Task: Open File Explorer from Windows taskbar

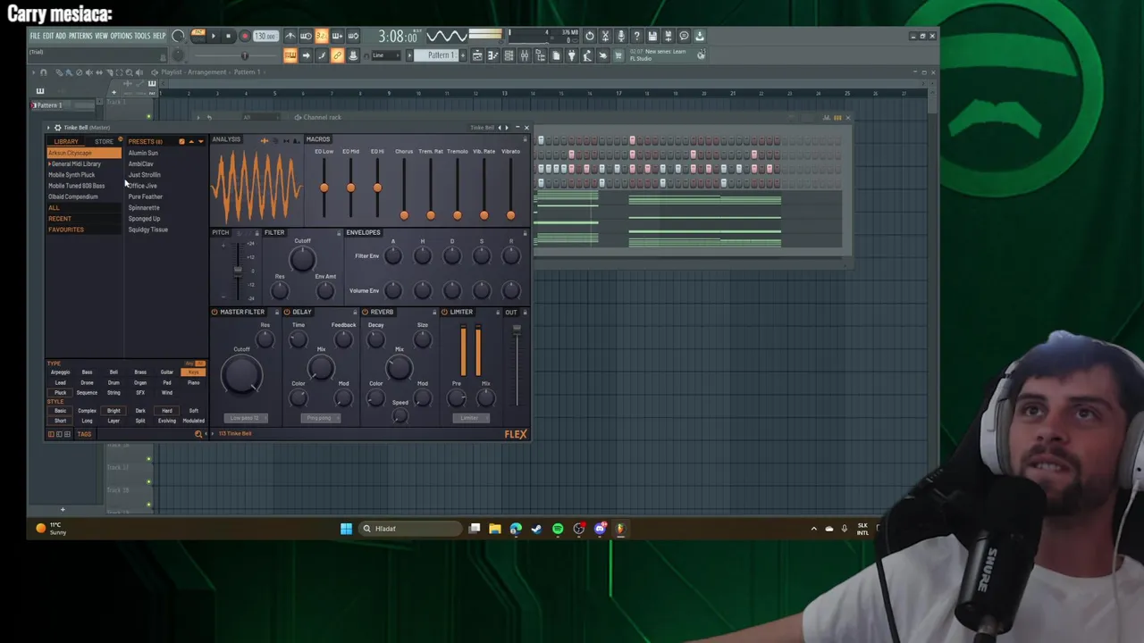Action: (x=494, y=529)
